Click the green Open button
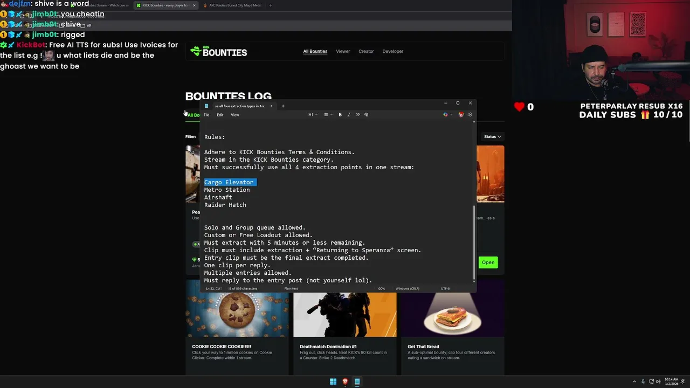Image resolution: width=690 pixels, height=388 pixels. click(488, 262)
